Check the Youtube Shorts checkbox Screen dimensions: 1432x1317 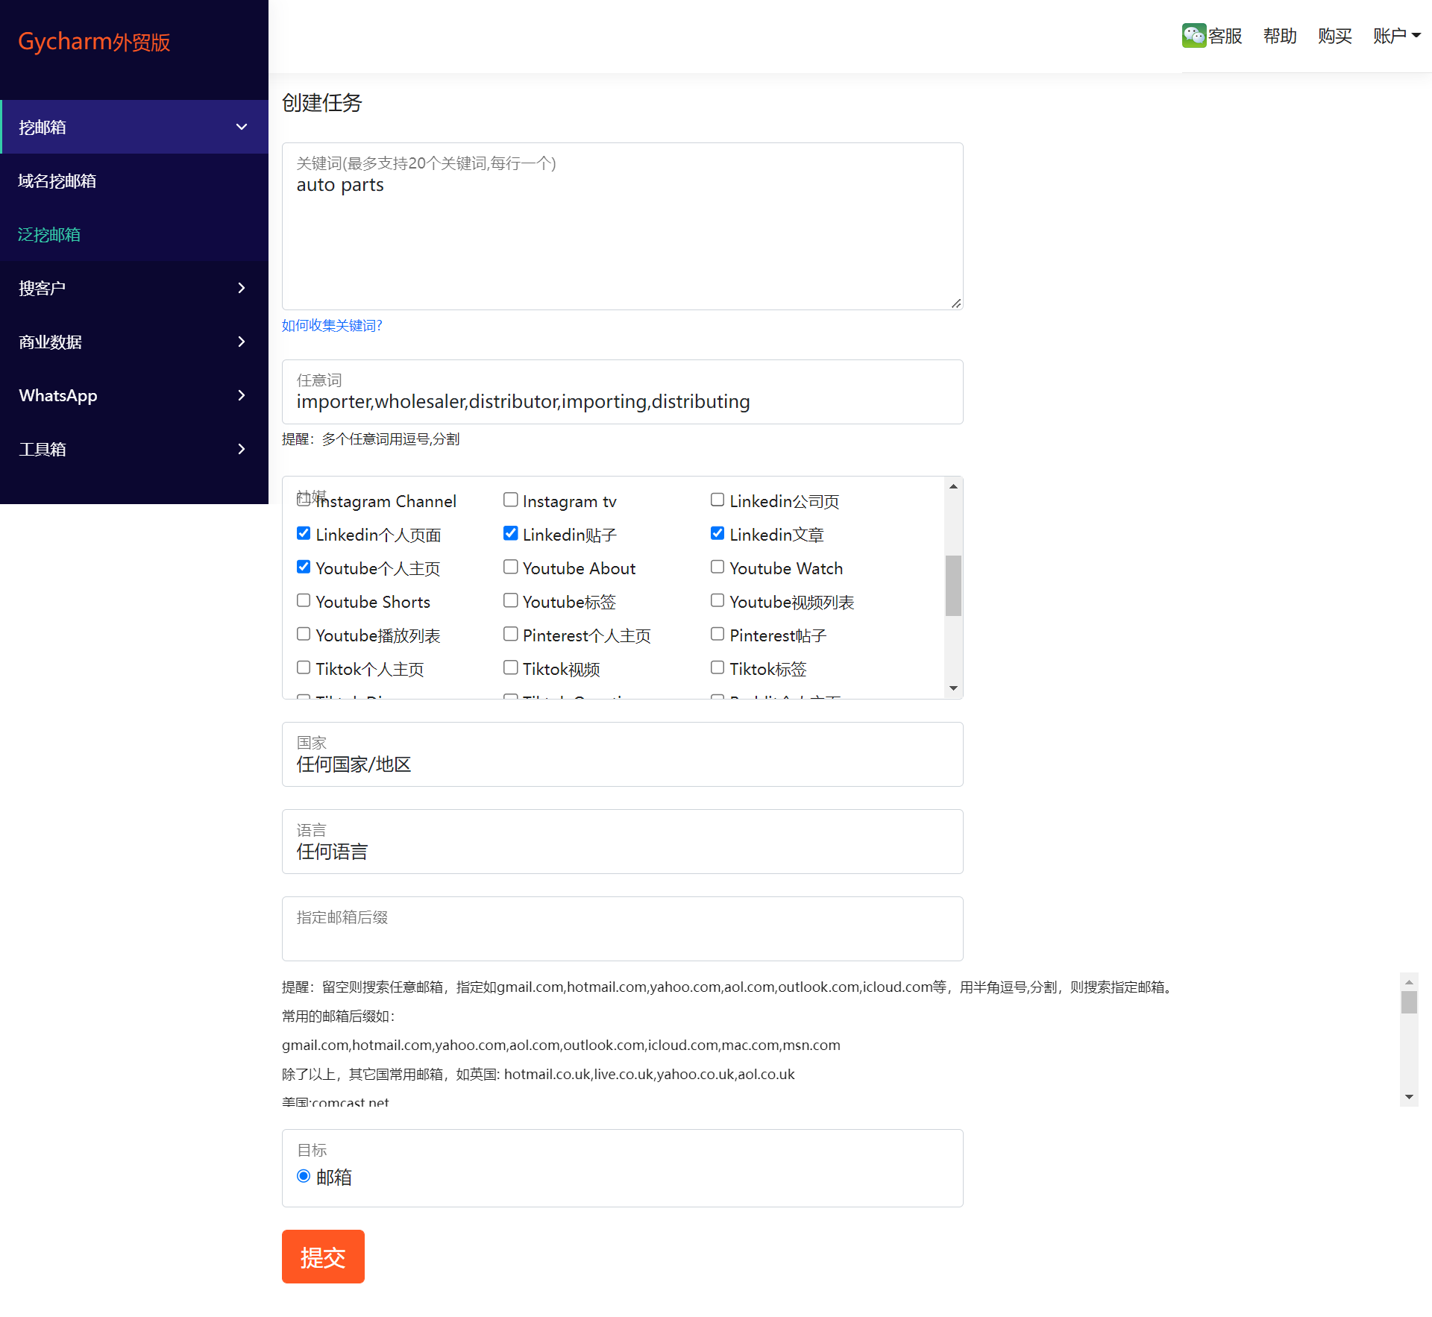coord(304,600)
